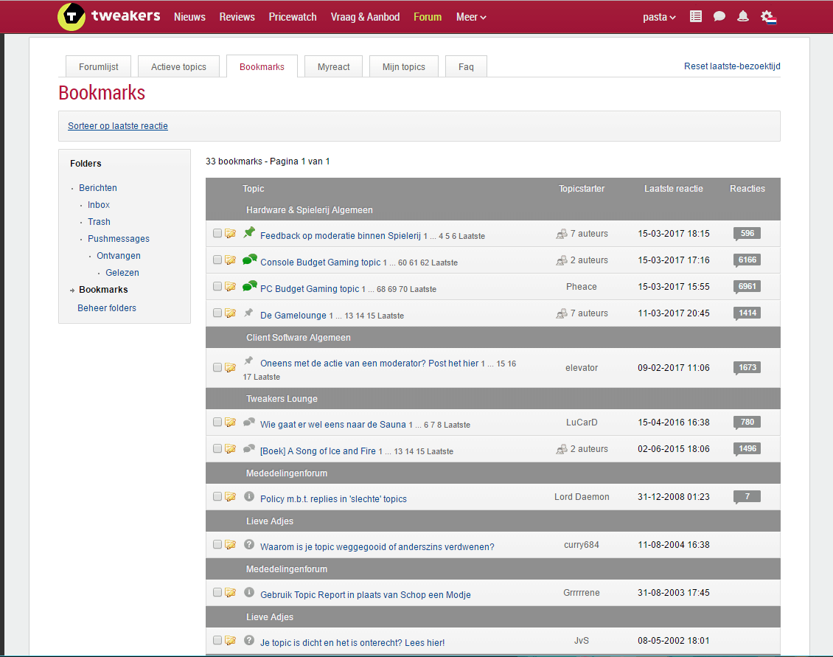The image size is (833, 657).
Task: Open Vraag & Aanbod in the navigation
Action: click(x=365, y=17)
